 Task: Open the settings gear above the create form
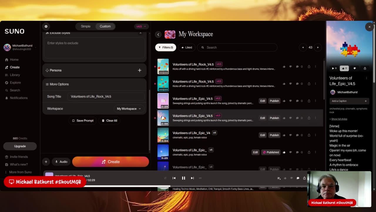point(46,26)
